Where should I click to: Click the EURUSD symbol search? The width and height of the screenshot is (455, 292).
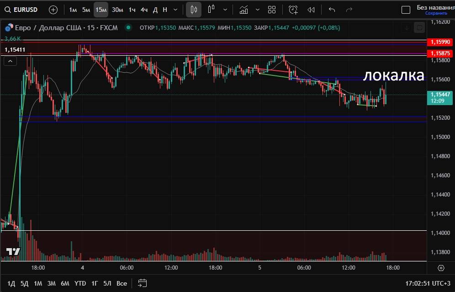(x=22, y=10)
